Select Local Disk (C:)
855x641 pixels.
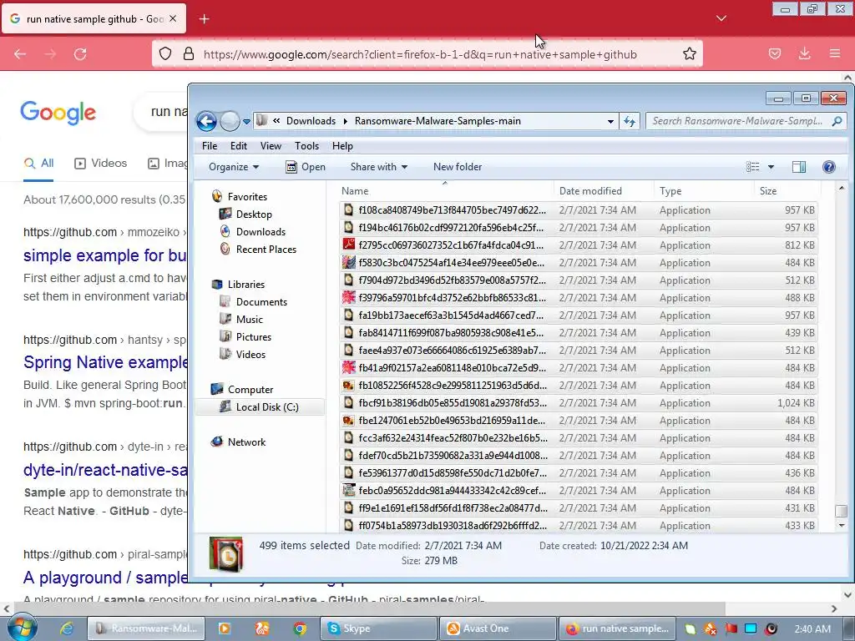click(260, 407)
